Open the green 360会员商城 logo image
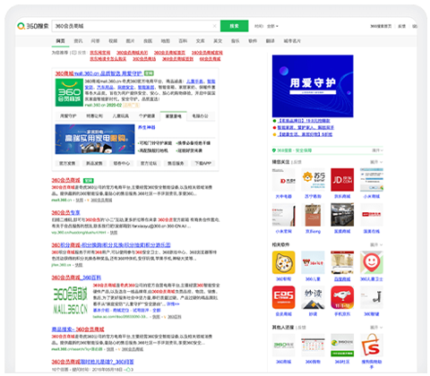430x376 pixels. pyautogui.click(x=69, y=92)
